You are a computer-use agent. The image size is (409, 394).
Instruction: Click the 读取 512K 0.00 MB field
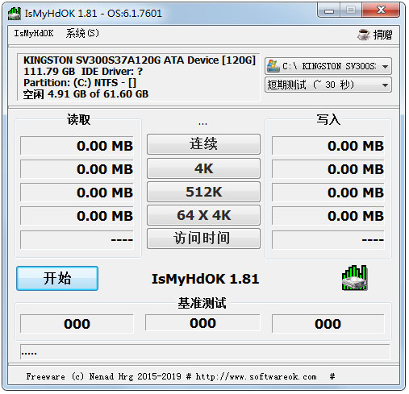[77, 193]
